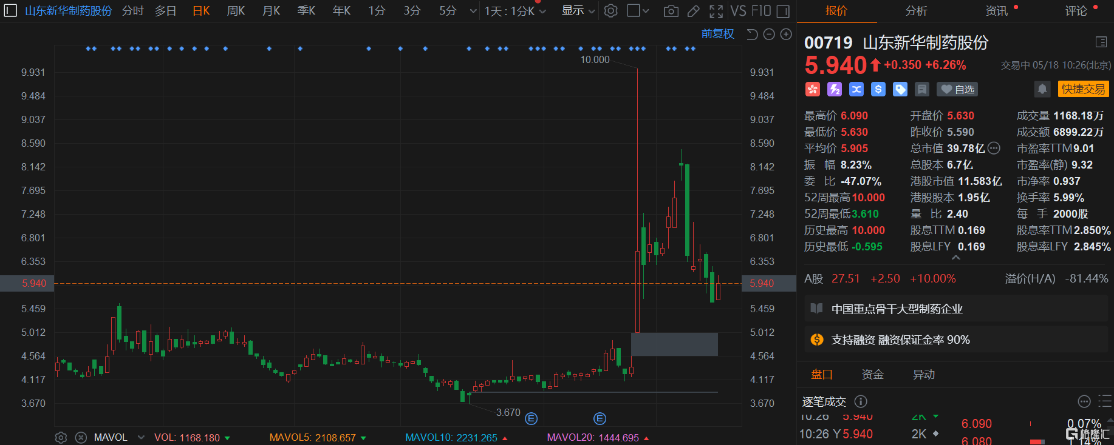The width and height of the screenshot is (1114, 445).
Task: Click company profile book icon
Action: tap(817, 309)
